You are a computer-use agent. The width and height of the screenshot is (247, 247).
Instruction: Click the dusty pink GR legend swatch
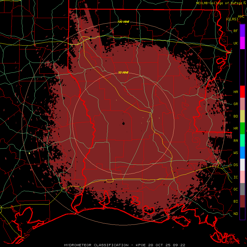tap(242, 104)
